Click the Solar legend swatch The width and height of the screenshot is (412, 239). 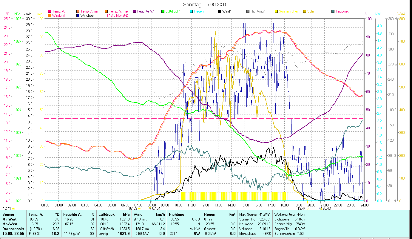[x=305, y=11]
